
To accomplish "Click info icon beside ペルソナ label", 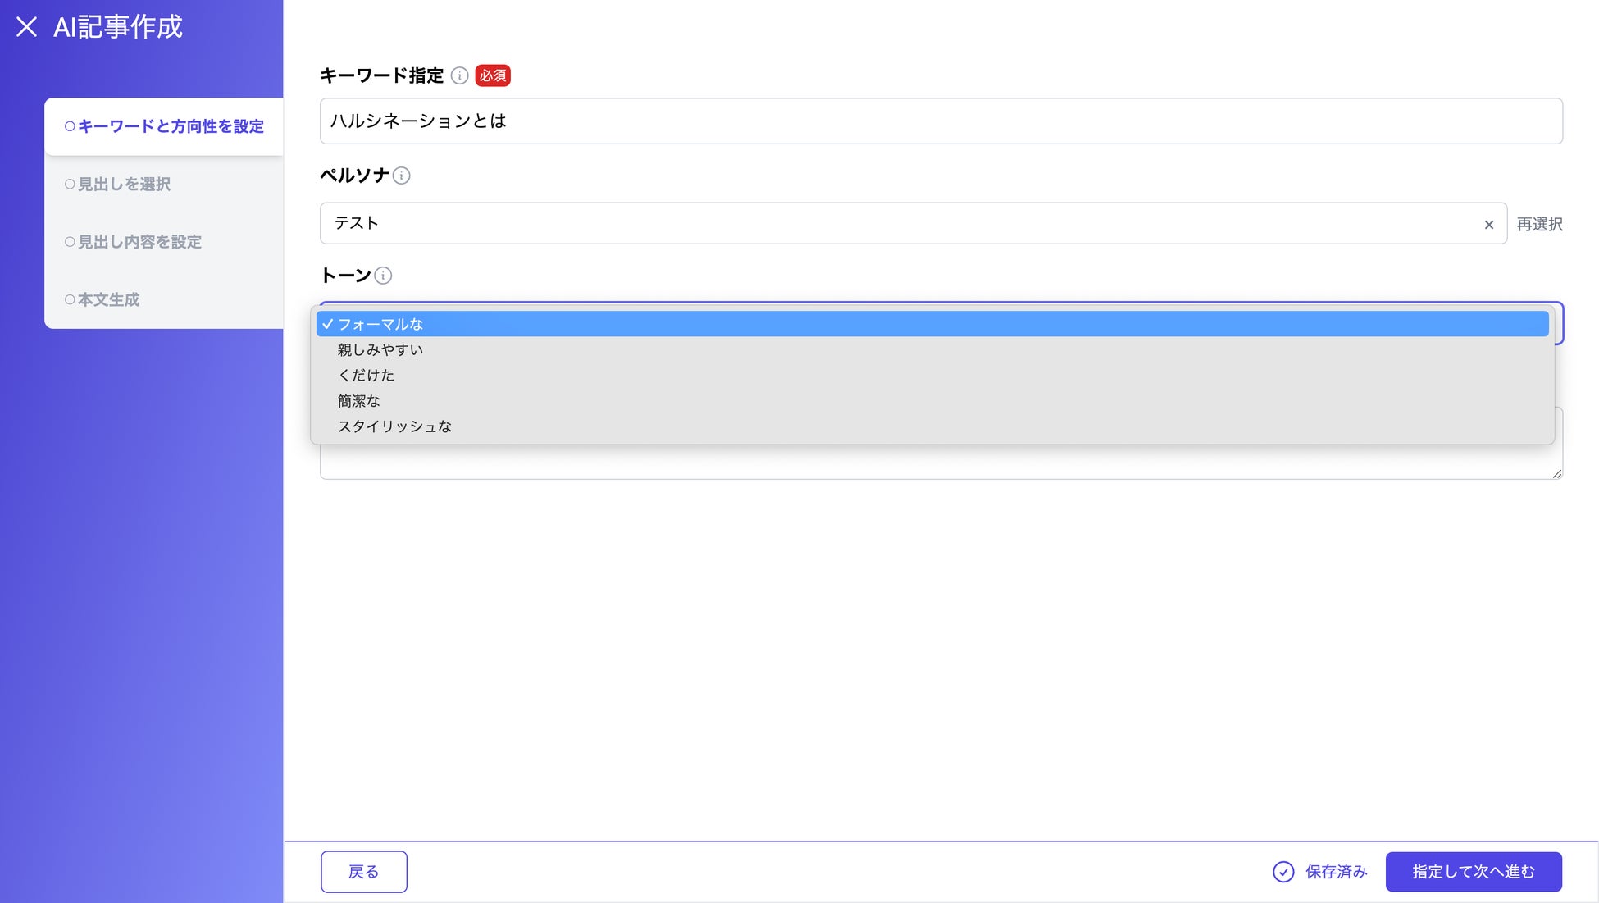I will pos(401,176).
